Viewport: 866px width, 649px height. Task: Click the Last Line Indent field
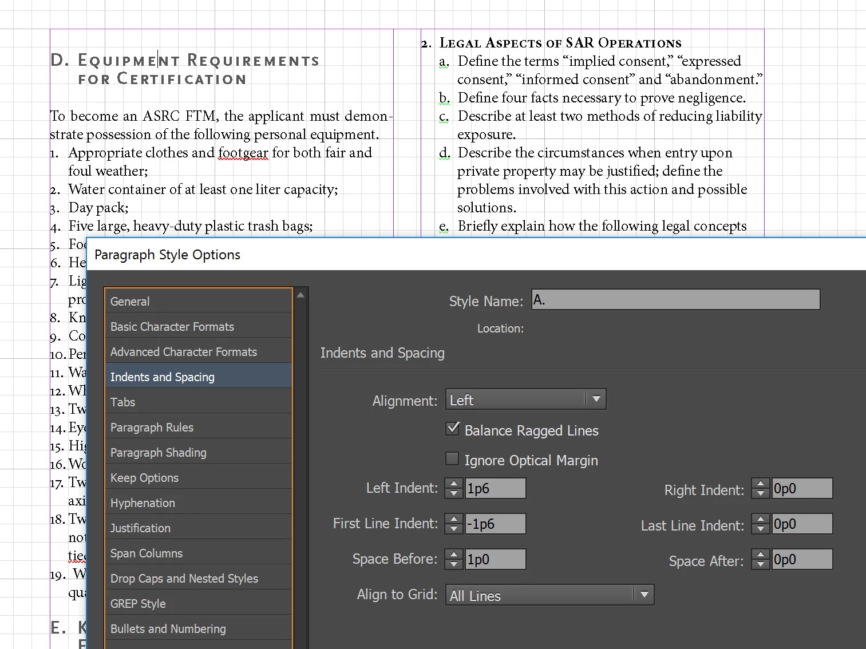802,524
